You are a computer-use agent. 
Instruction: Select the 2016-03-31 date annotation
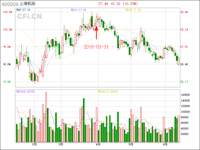coord(96,47)
